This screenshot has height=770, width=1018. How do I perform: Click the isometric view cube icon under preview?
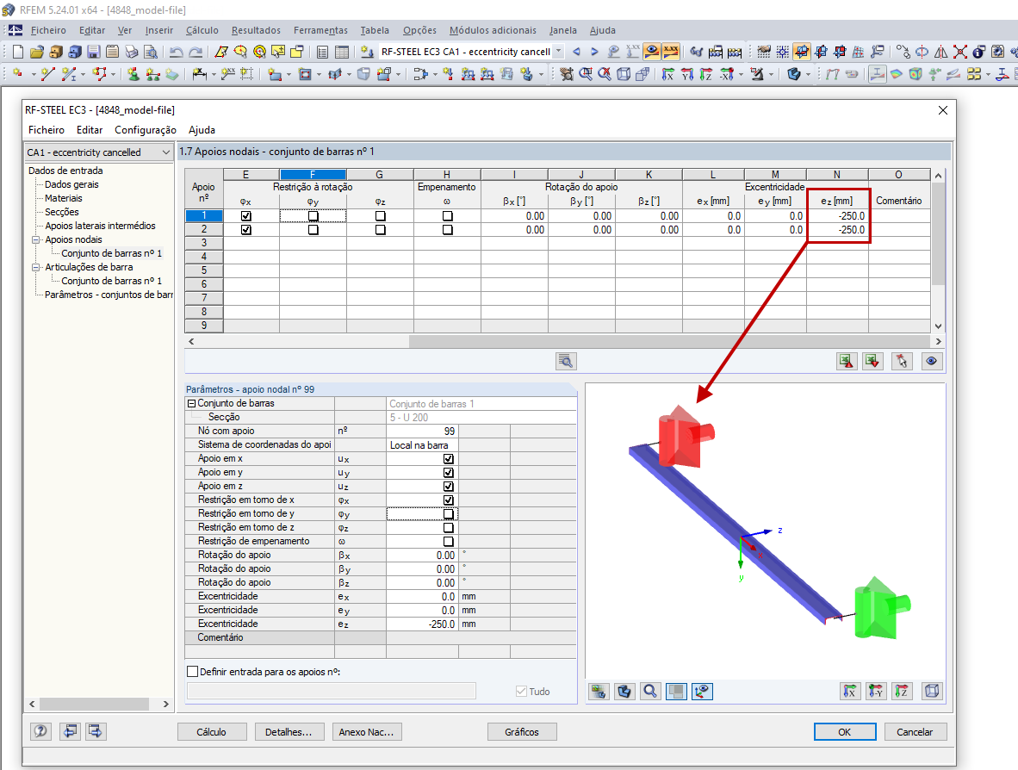(932, 692)
